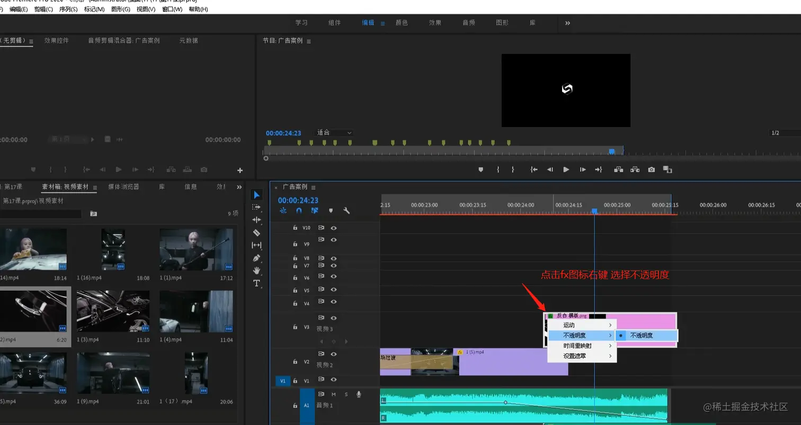
Task: Choose 不透明度 in the context menu
Action: [x=582, y=336]
